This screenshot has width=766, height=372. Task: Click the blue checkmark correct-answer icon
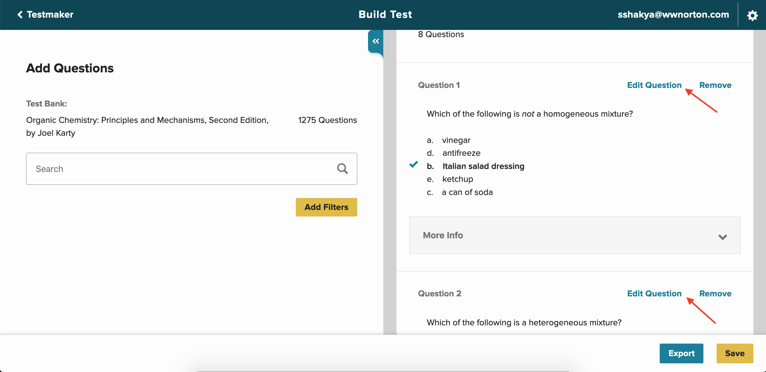414,164
